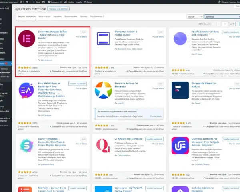Image resolution: width=240 pixels, height=192 pixels.
Task: Plus de détails for Header & Footer Builder
Action: [158, 37]
